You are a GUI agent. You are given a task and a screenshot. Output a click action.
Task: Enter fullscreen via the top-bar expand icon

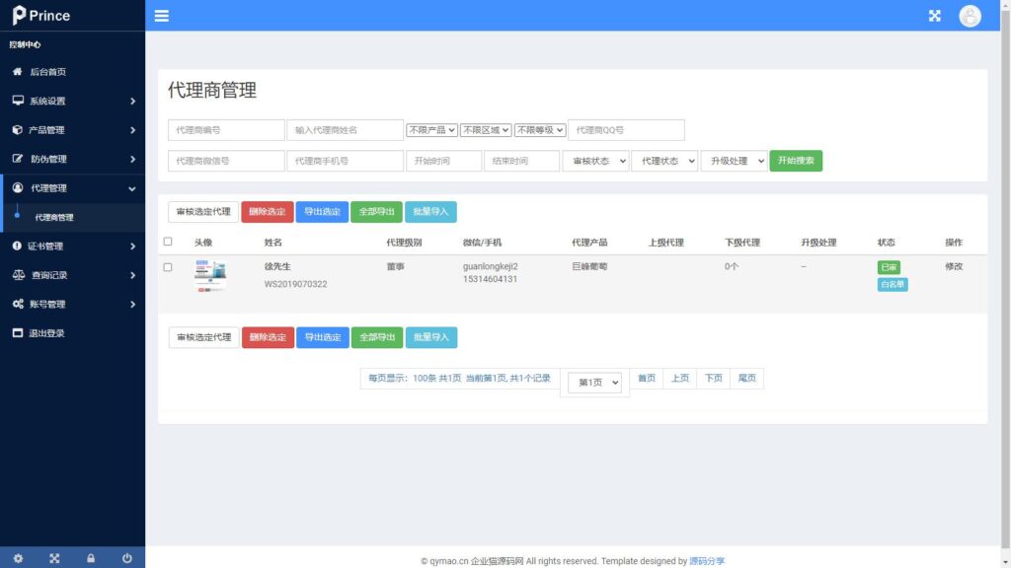coord(934,15)
